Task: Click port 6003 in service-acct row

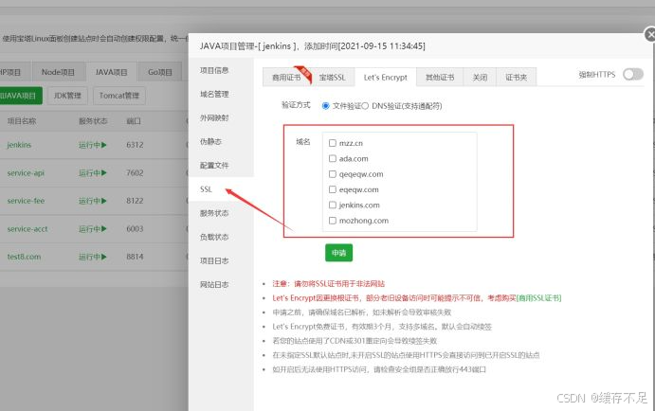Action: tap(135, 228)
